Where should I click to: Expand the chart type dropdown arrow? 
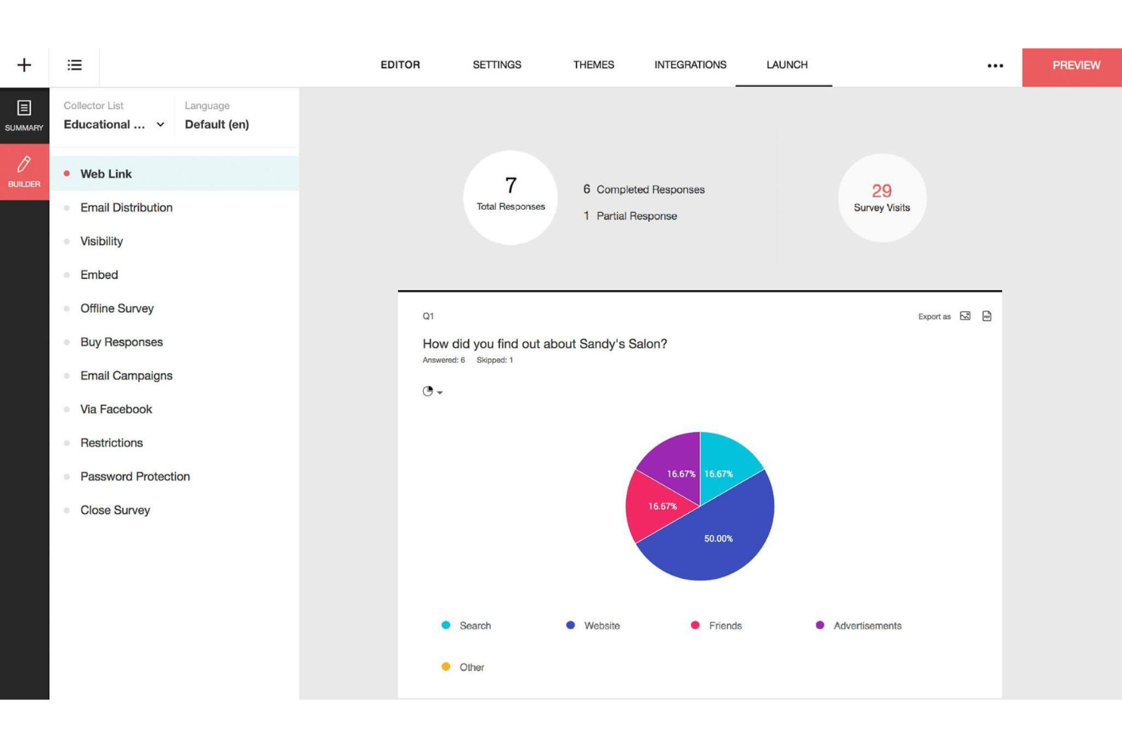point(439,393)
